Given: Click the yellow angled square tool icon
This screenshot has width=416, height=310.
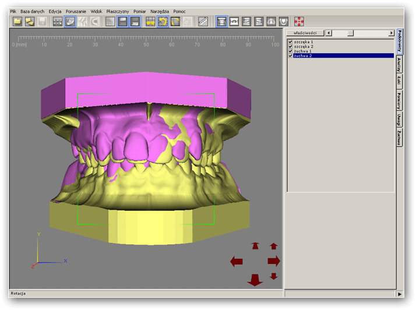Looking at the screenshot, I should tap(175, 22).
